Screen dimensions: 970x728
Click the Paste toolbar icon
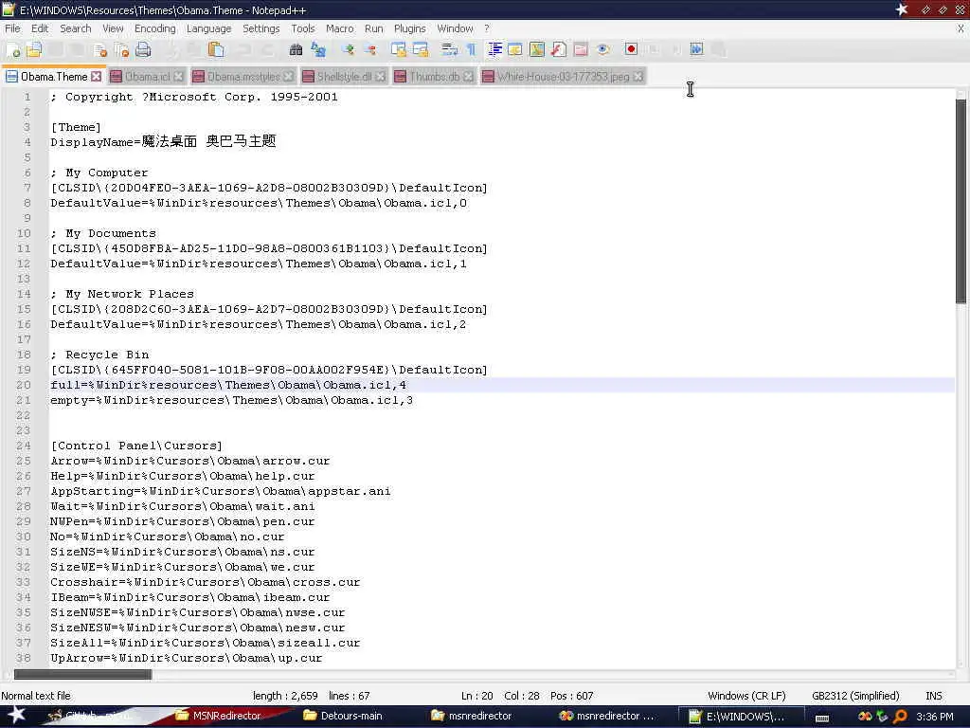pyautogui.click(x=215, y=49)
